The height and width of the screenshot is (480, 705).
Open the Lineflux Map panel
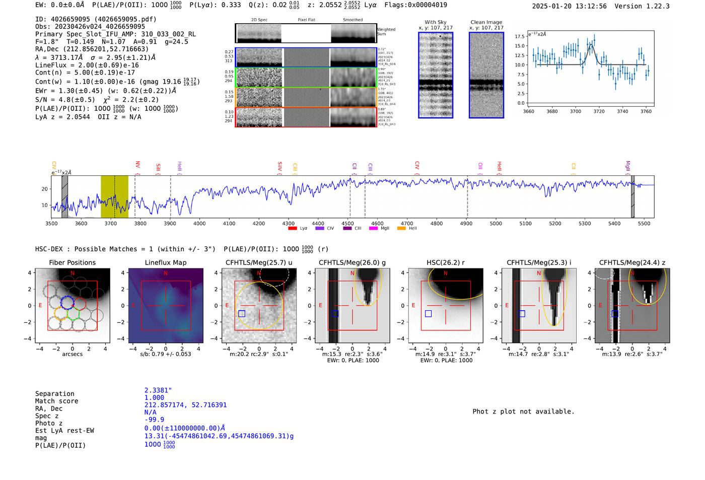click(x=166, y=306)
